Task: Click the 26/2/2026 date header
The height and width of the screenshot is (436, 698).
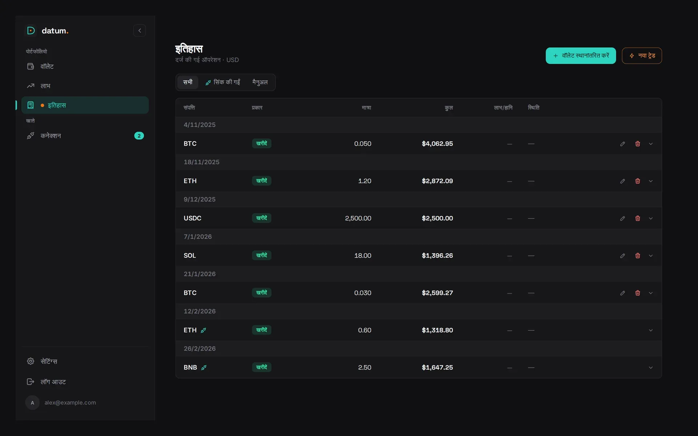Action: pos(200,349)
